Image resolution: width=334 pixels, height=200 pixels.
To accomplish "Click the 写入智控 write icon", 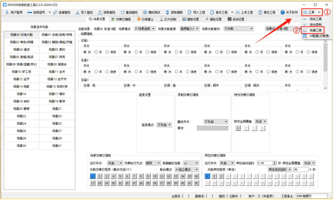I will click(x=77, y=12).
